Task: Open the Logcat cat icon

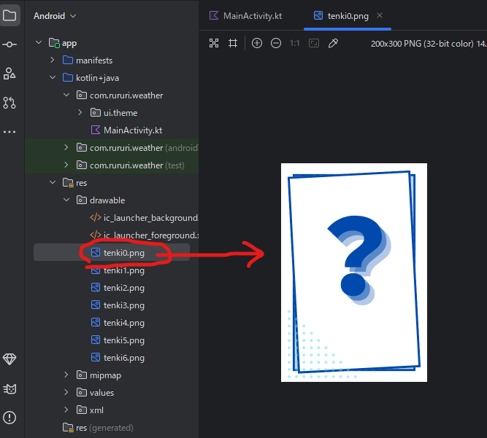Action: click(9, 388)
